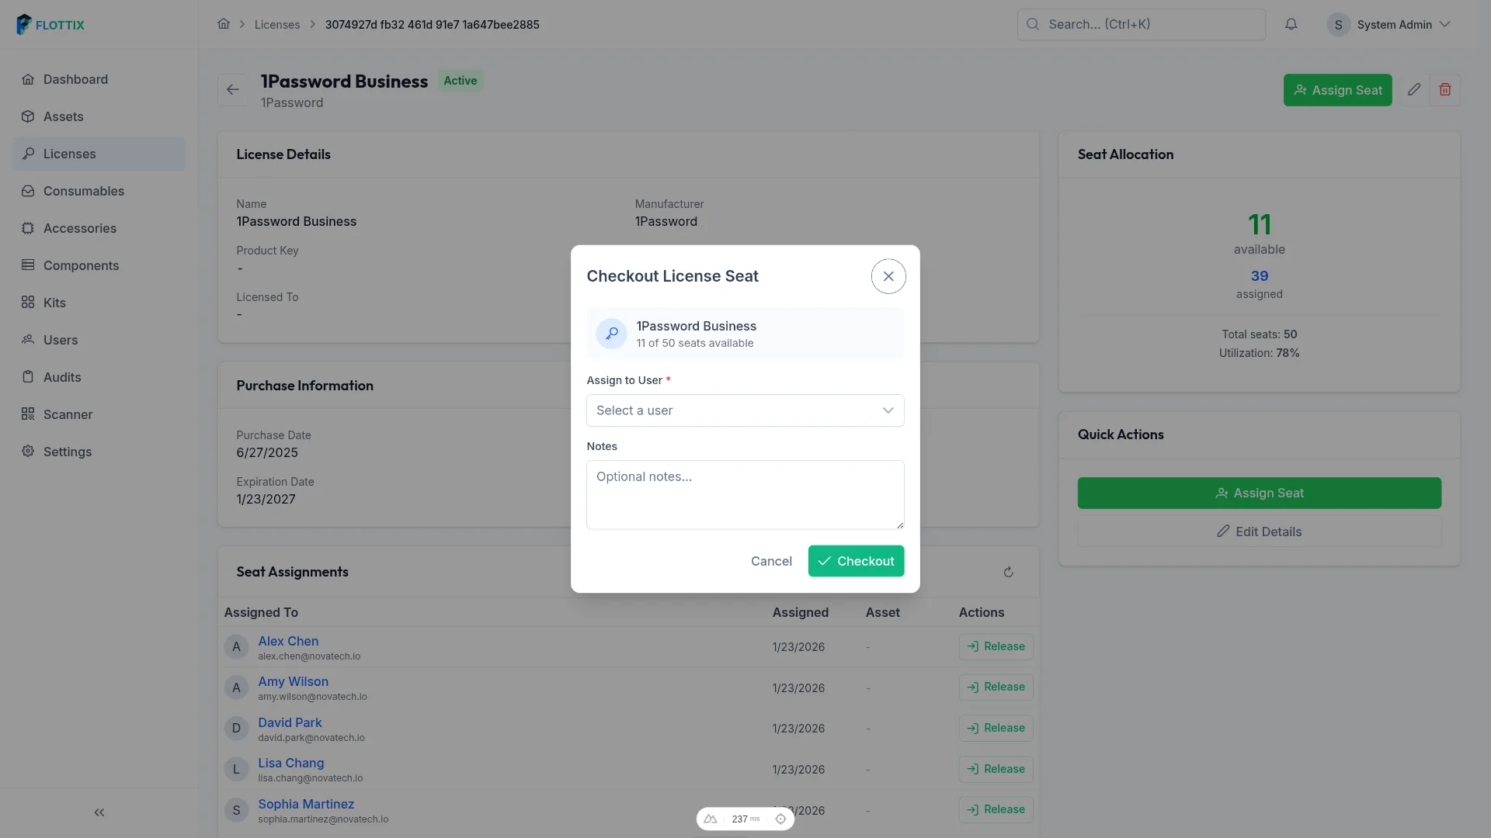This screenshot has height=838, width=1491.
Task: Refresh seat assignments with the reload icon
Action: click(1008, 573)
